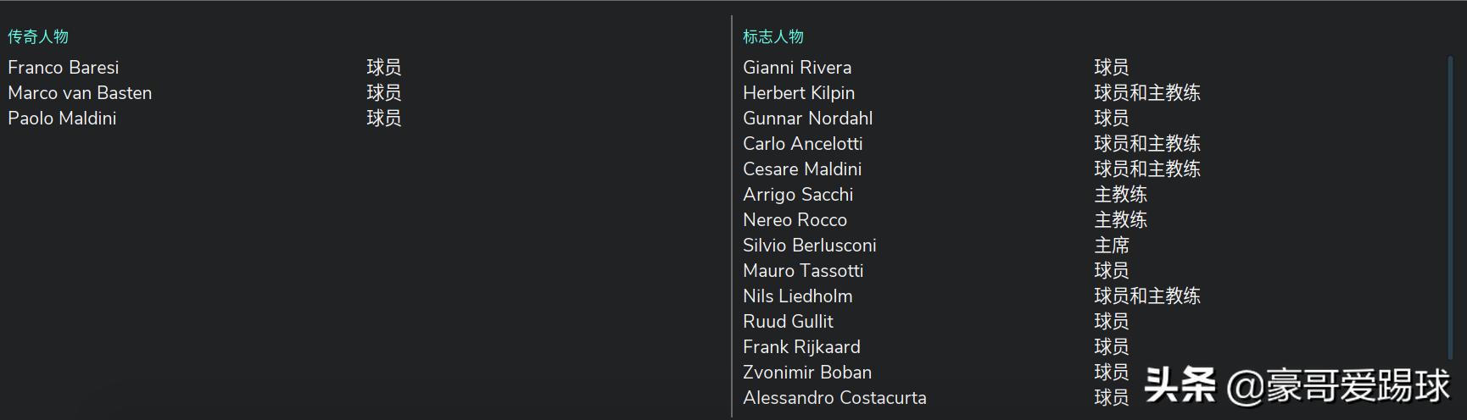Click on Gunnar Nordahl
The width and height of the screenshot is (1467, 420).
(x=807, y=119)
